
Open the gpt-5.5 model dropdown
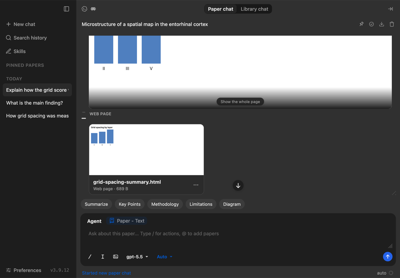(137, 257)
